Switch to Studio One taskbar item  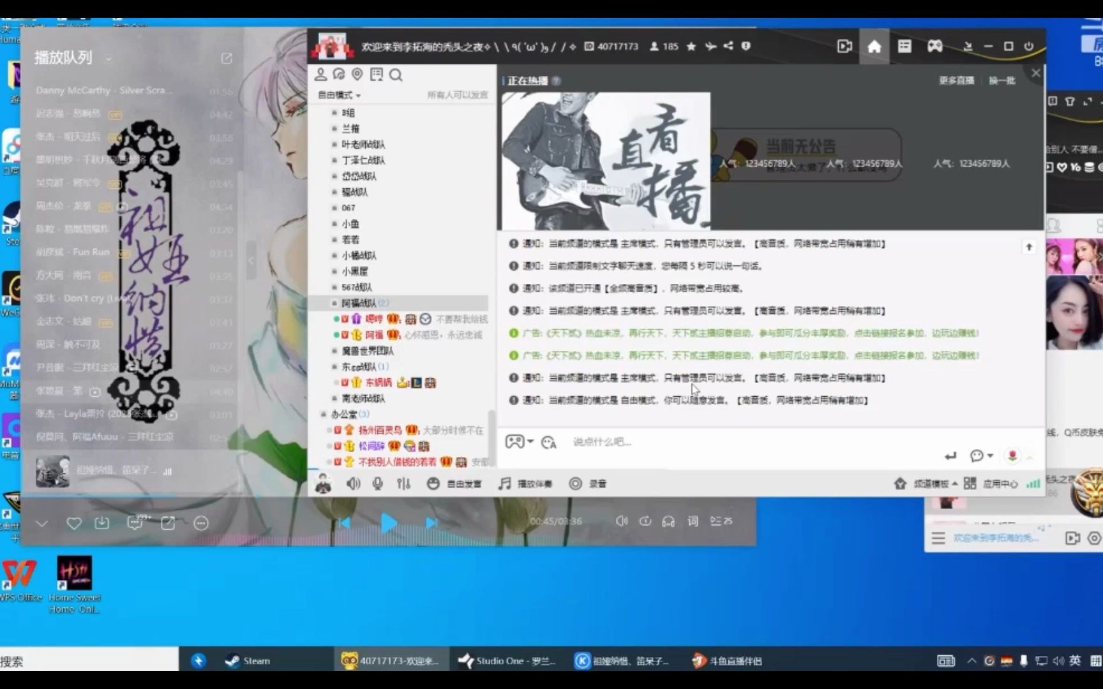click(507, 661)
